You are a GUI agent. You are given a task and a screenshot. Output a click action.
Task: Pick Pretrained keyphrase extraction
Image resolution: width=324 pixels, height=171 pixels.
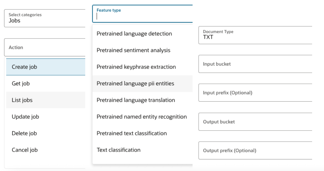136,67
